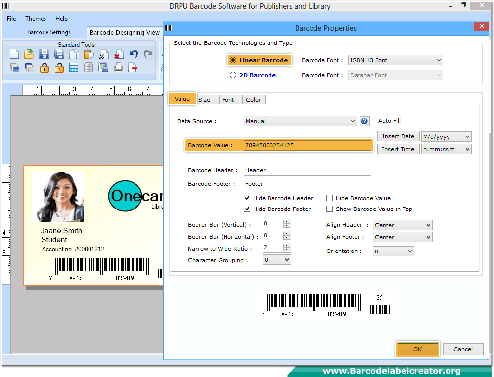Open the ISBN 13 Font dropdown
The height and width of the screenshot is (377, 494).
click(395, 60)
